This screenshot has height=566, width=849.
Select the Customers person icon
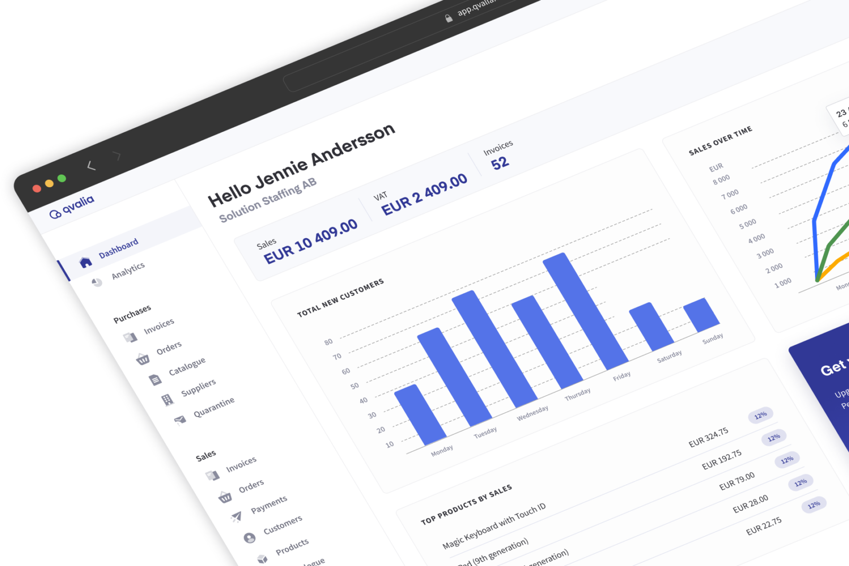pyautogui.click(x=249, y=537)
